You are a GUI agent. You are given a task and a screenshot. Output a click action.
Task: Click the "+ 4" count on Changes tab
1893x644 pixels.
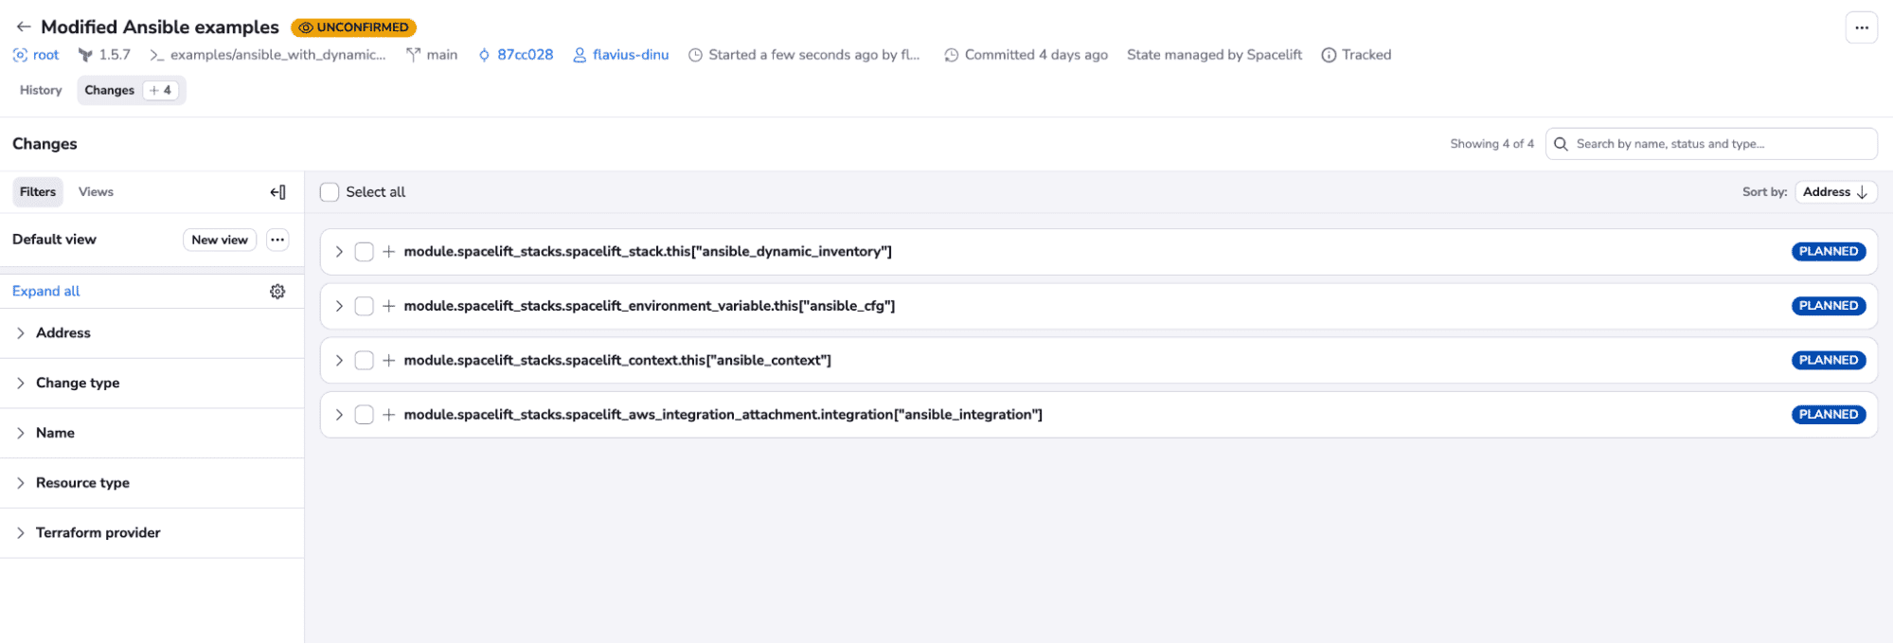(x=161, y=90)
